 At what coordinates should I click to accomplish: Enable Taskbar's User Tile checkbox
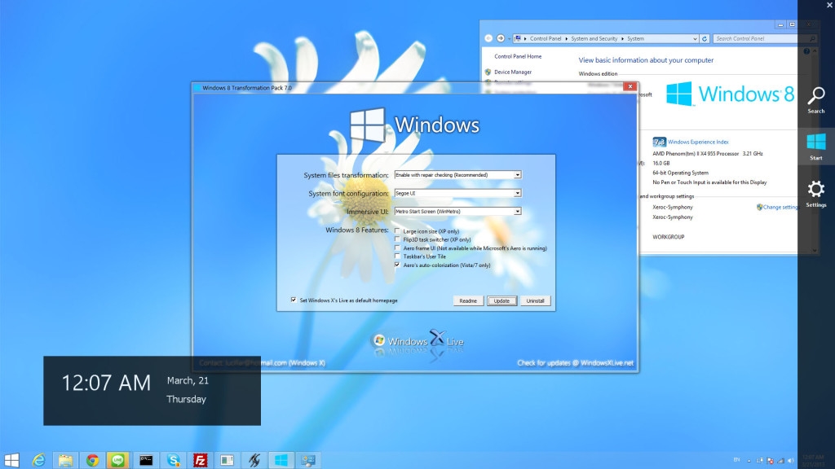[x=397, y=256]
